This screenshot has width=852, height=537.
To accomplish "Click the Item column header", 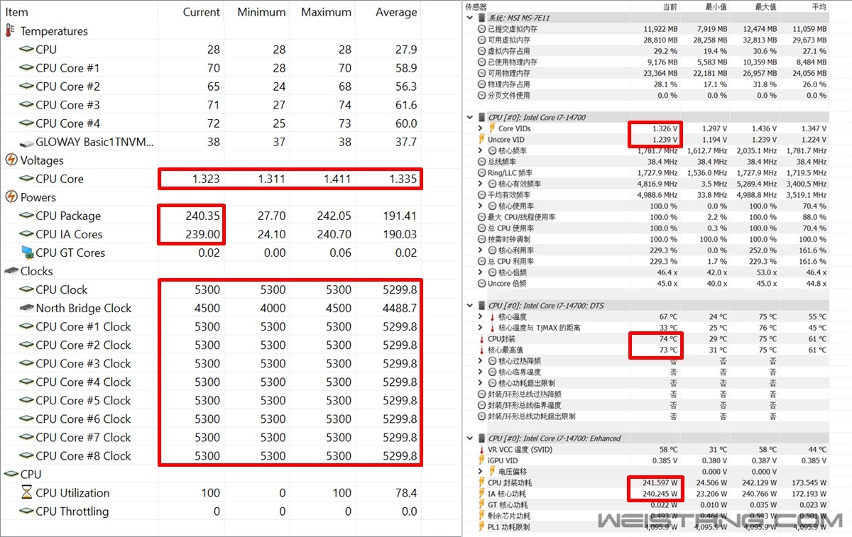I will (x=17, y=12).
